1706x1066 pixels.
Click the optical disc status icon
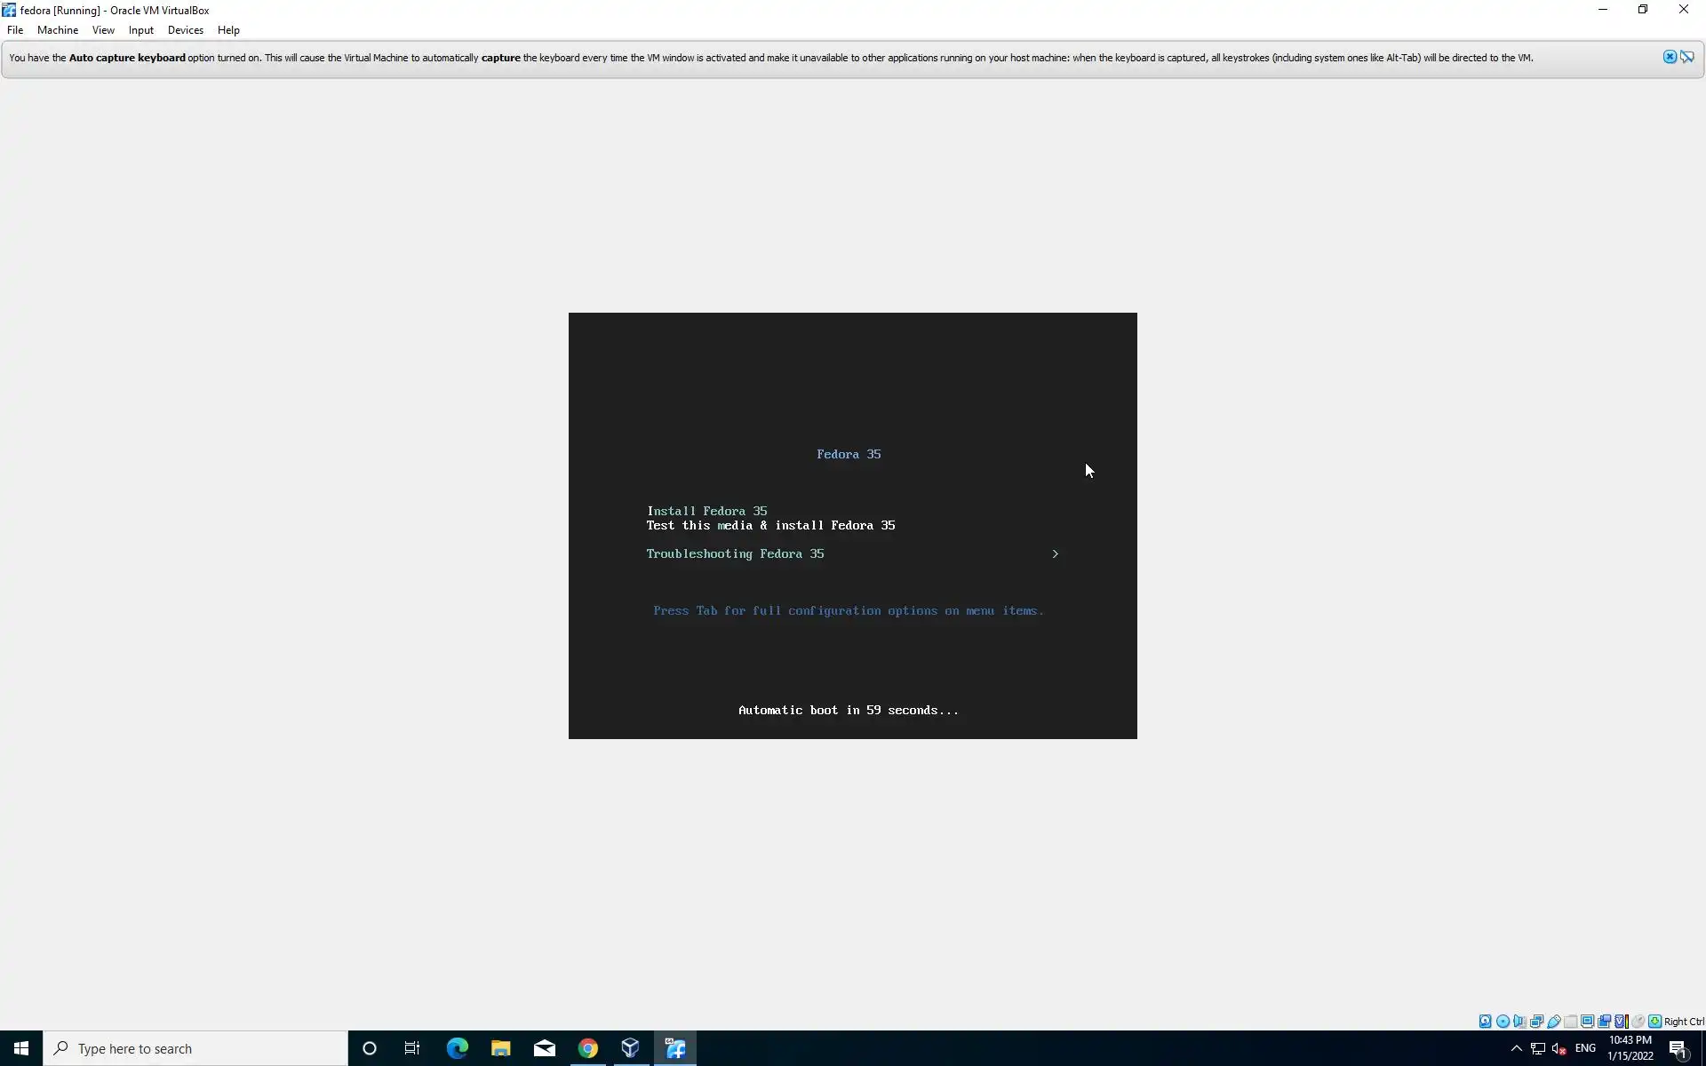1503,1022
